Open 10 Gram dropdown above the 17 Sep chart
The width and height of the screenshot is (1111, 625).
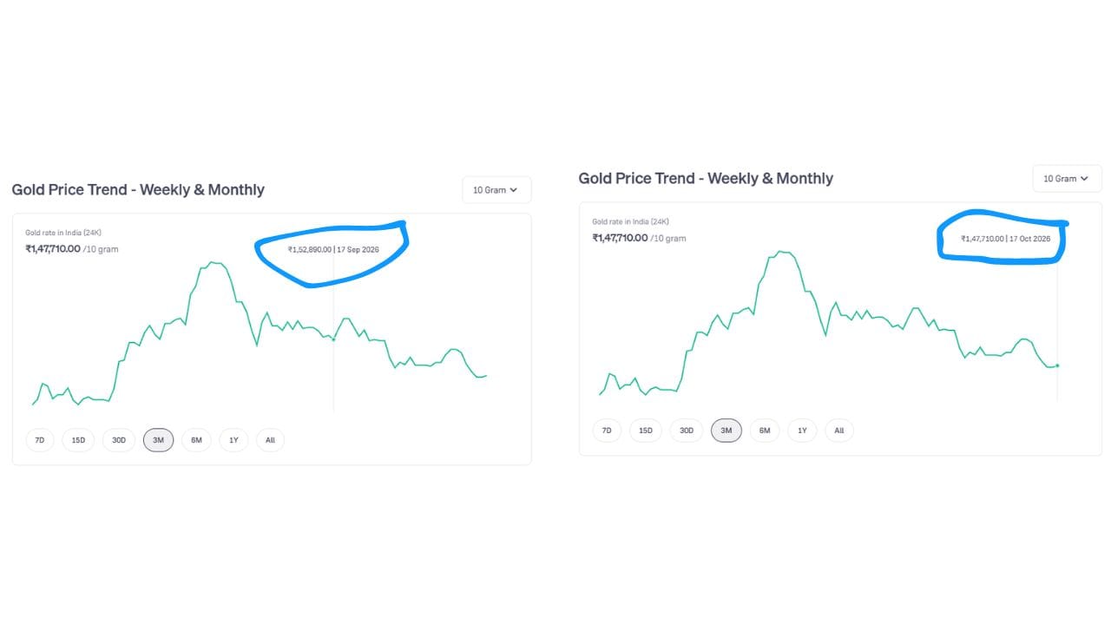(x=496, y=190)
